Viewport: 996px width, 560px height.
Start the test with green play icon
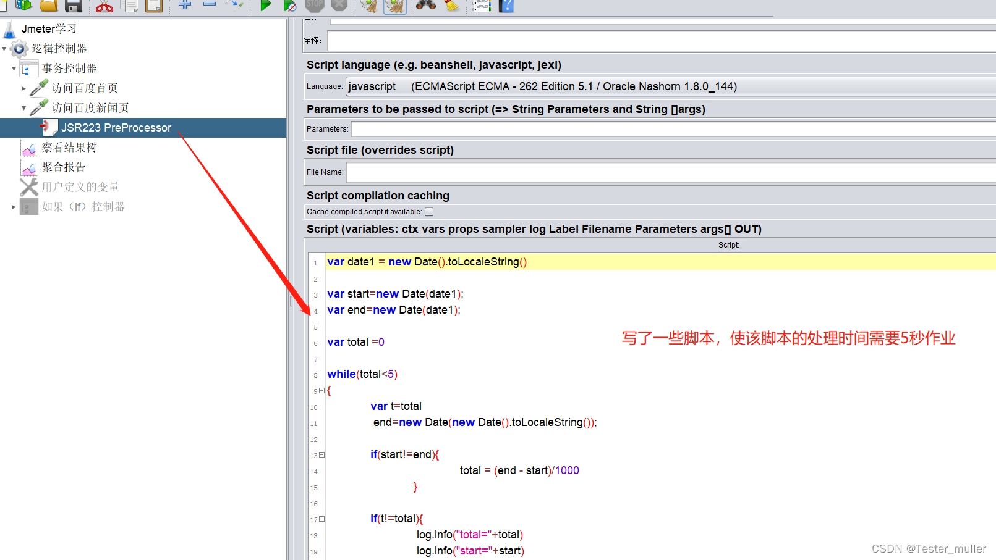(x=265, y=6)
